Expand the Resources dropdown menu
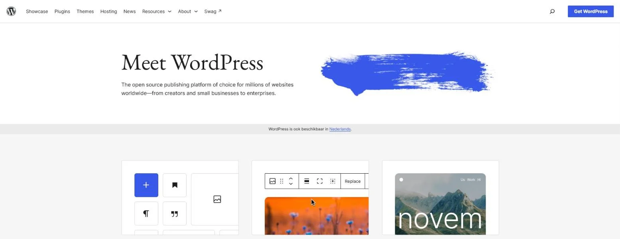The height and width of the screenshot is (239, 620). (x=157, y=12)
